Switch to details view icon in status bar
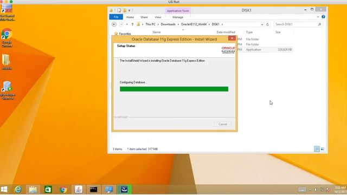The height and width of the screenshot is (195, 347). pos(317,149)
